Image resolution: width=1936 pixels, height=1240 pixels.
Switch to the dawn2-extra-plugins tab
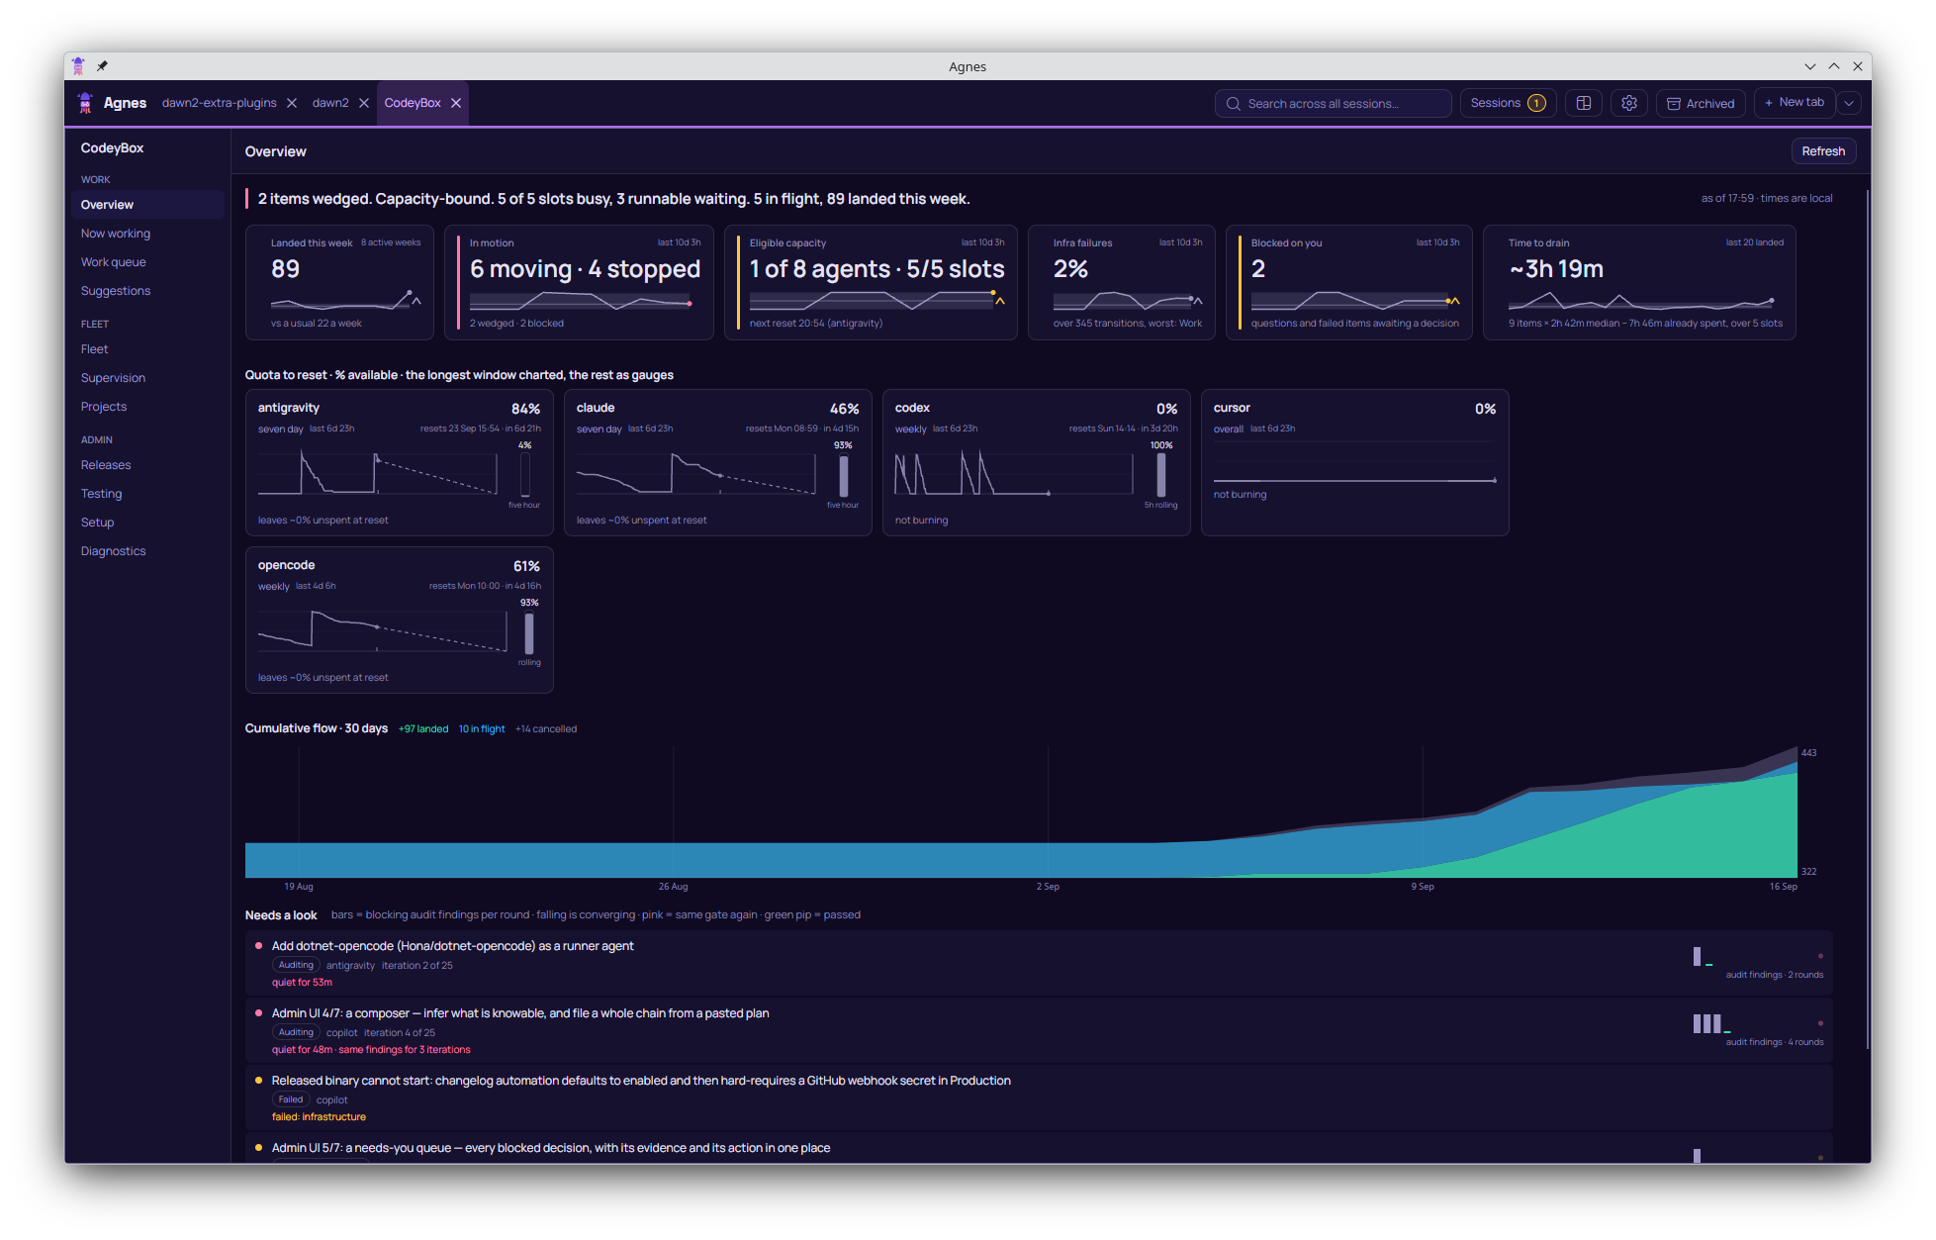tap(220, 103)
